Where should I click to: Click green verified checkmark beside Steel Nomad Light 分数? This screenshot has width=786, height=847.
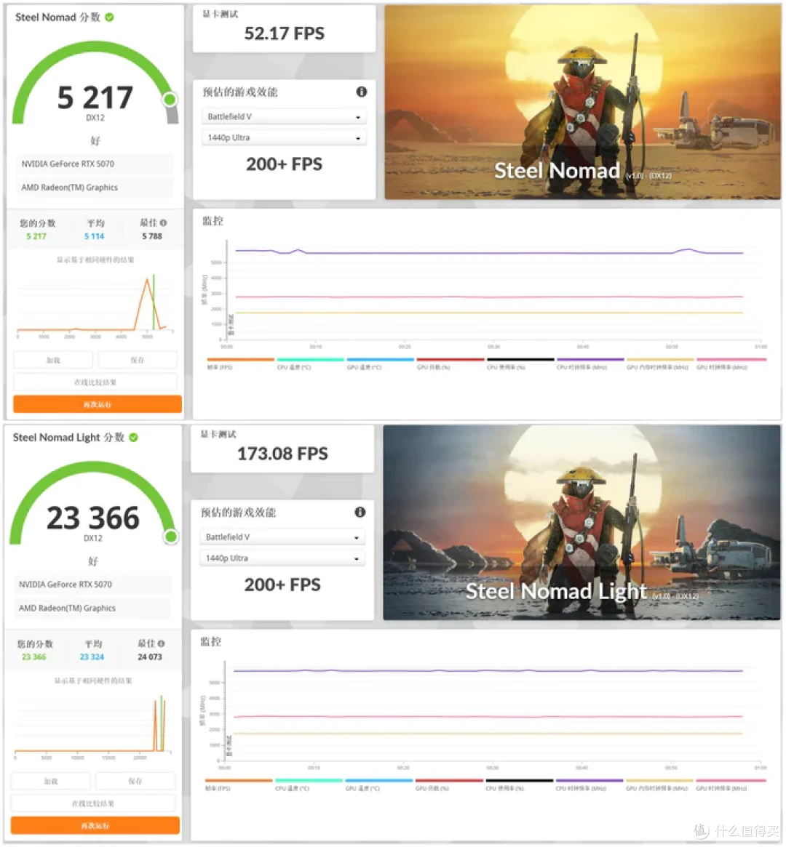pyautogui.click(x=133, y=438)
